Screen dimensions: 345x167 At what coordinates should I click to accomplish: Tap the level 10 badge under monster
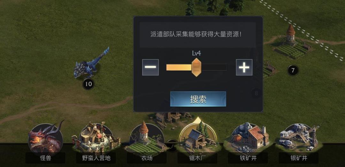tap(88, 84)
